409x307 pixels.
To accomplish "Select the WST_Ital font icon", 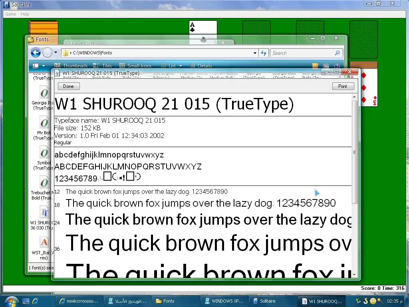I will (x=44, y=242).
